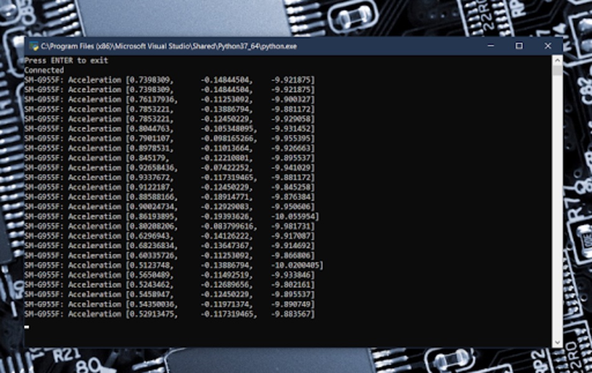The image size is (592, 373).
Task: Select the acceleration value 0.60335726
Action: (x=153, y=256)
